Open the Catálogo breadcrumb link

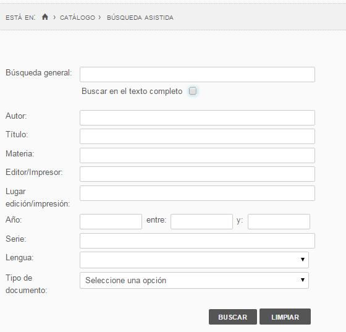point(77,18)
